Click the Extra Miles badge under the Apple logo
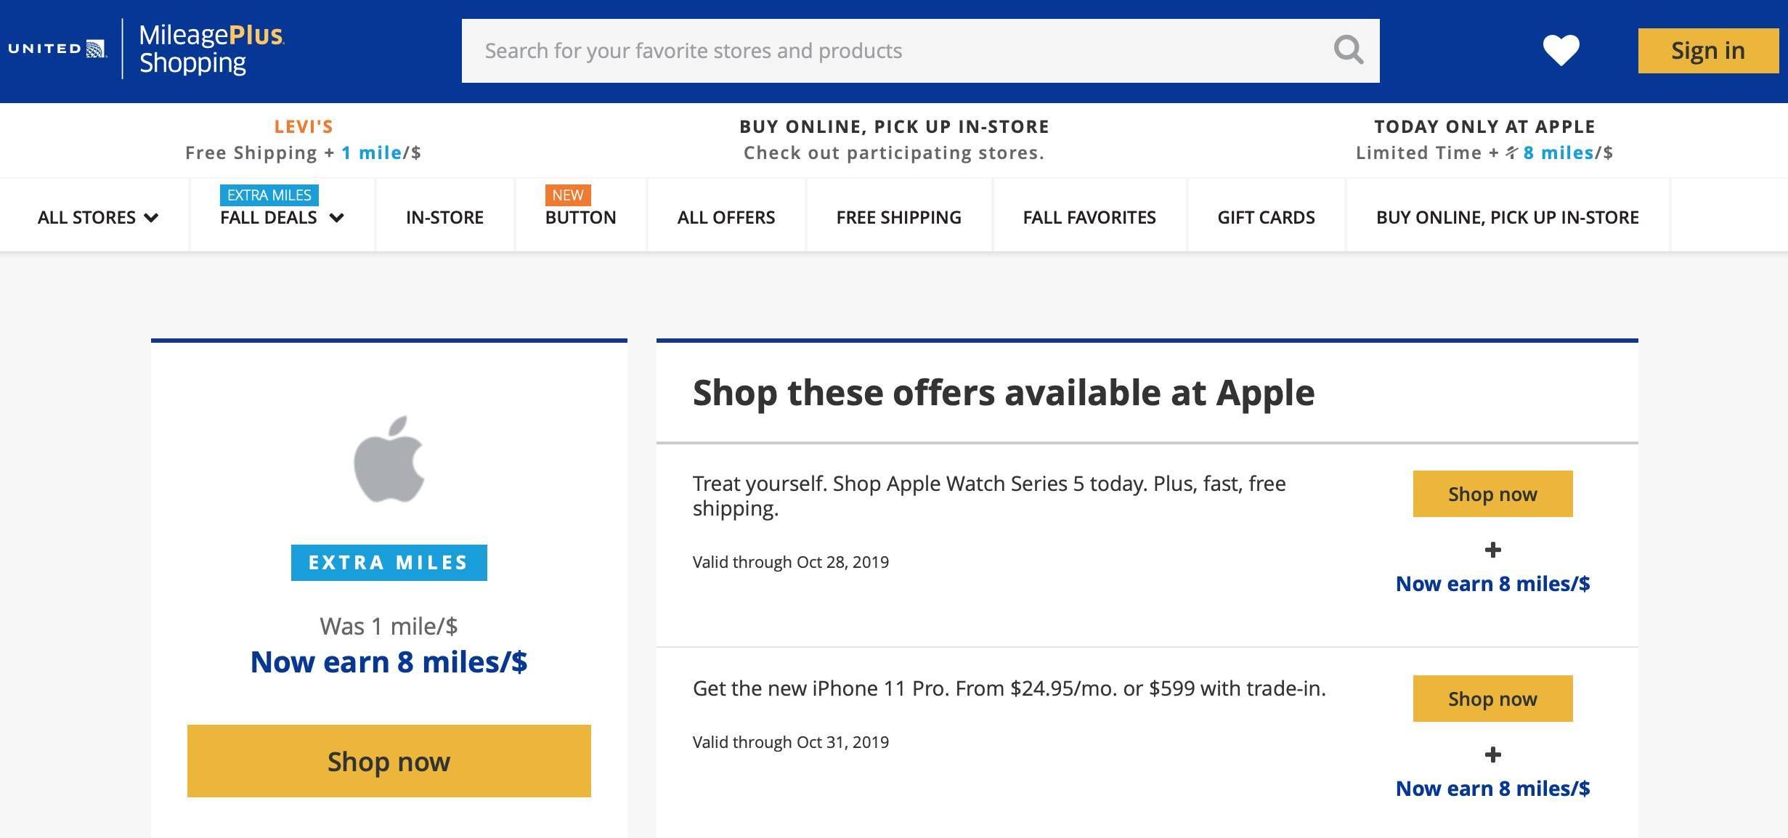This screenshot has width=1788, height=838. coord(389,563)
